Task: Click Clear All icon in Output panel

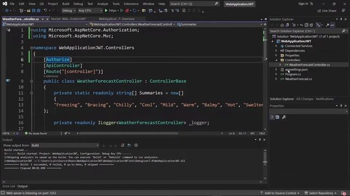Action: [x=122, y=145]
